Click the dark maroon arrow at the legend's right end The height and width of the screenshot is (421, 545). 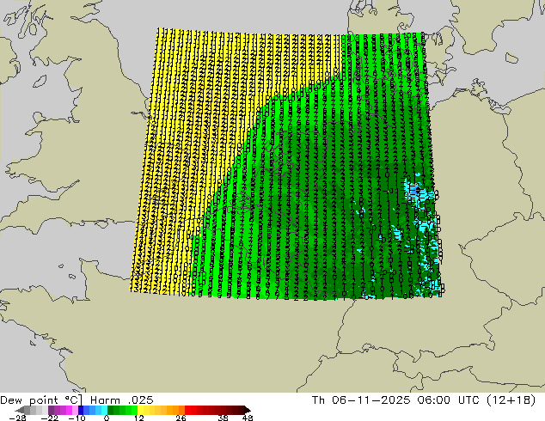(248, 410)
